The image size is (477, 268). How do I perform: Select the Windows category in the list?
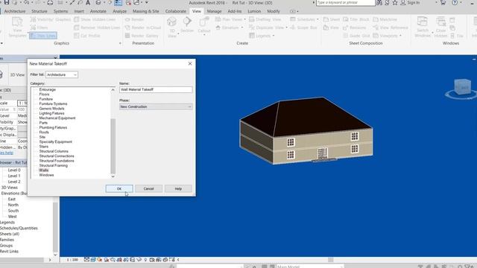[x=46, y=175]
